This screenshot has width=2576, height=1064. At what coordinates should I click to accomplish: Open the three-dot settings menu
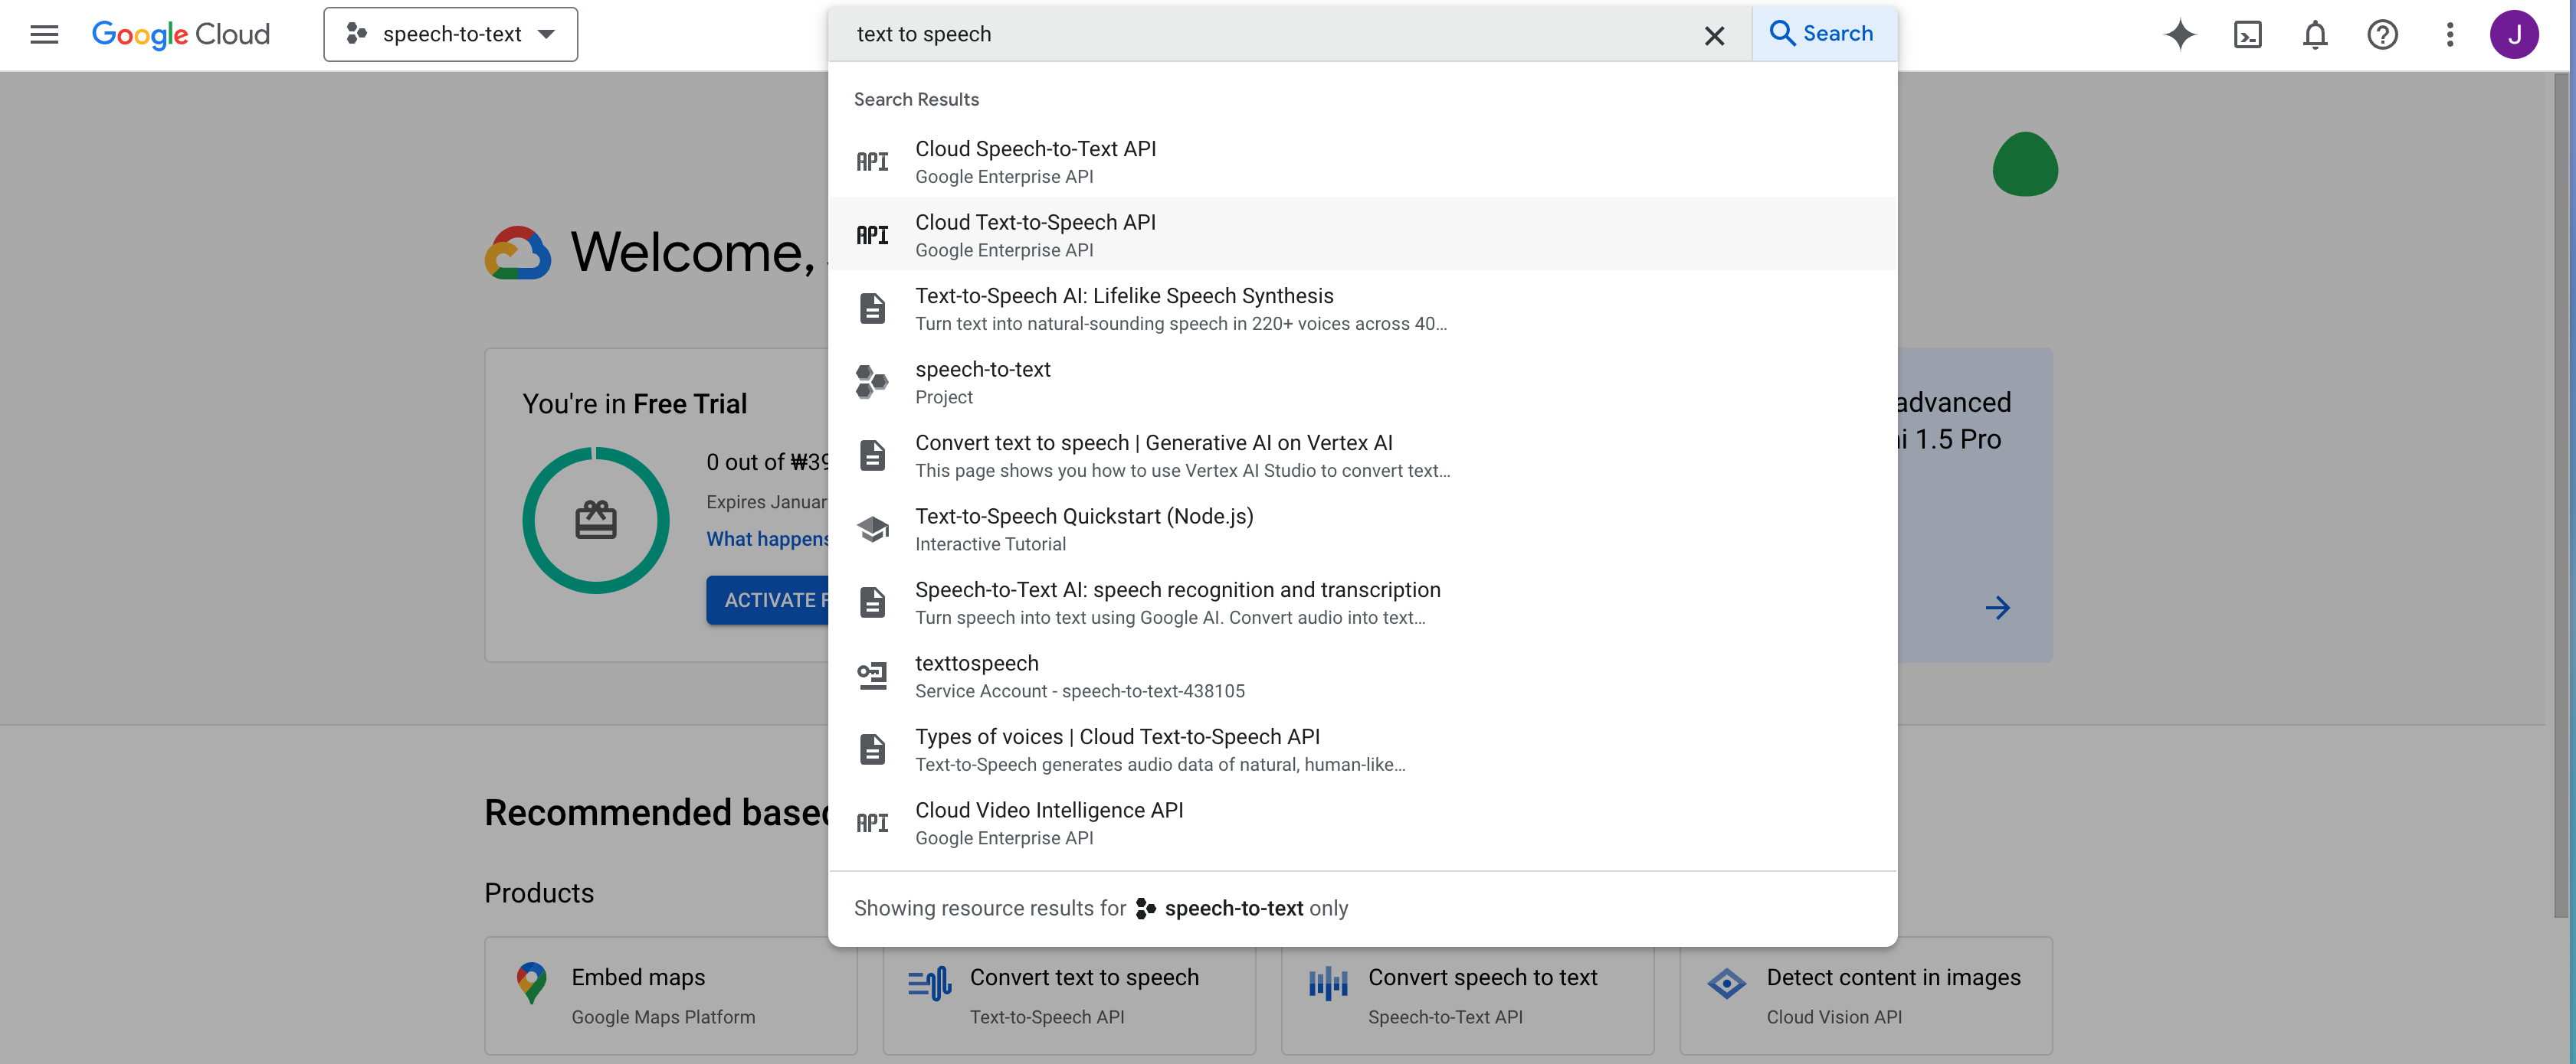2449,35
